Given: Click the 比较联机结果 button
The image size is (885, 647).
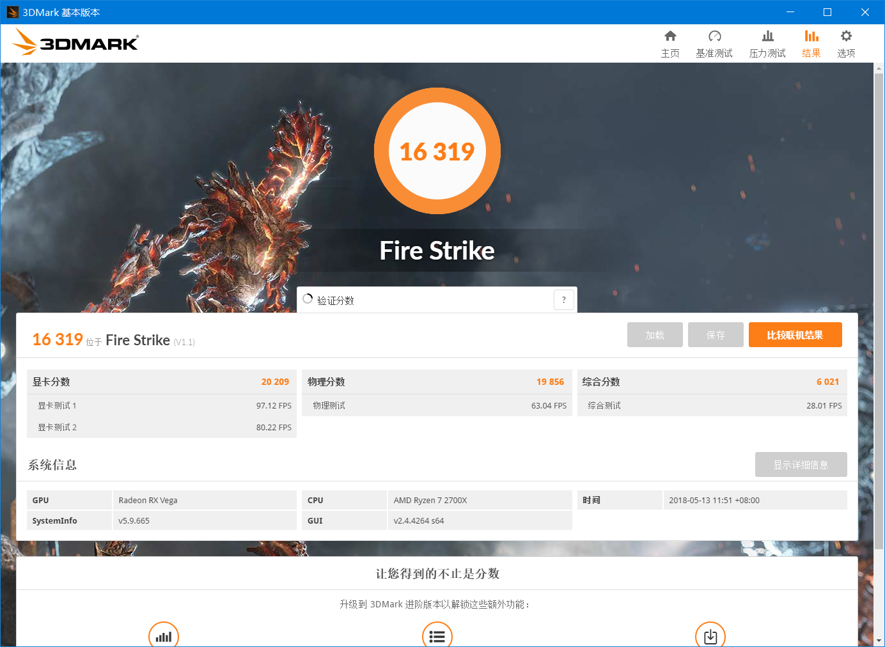Looking at the screenshot, I should 795,335.
